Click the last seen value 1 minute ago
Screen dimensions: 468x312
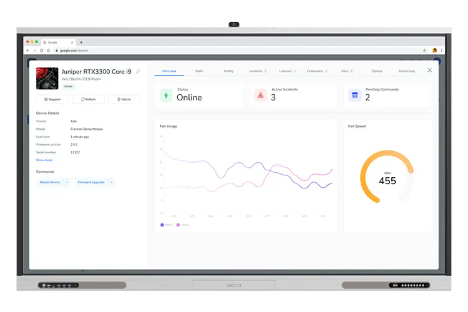[x=80, y=137]
